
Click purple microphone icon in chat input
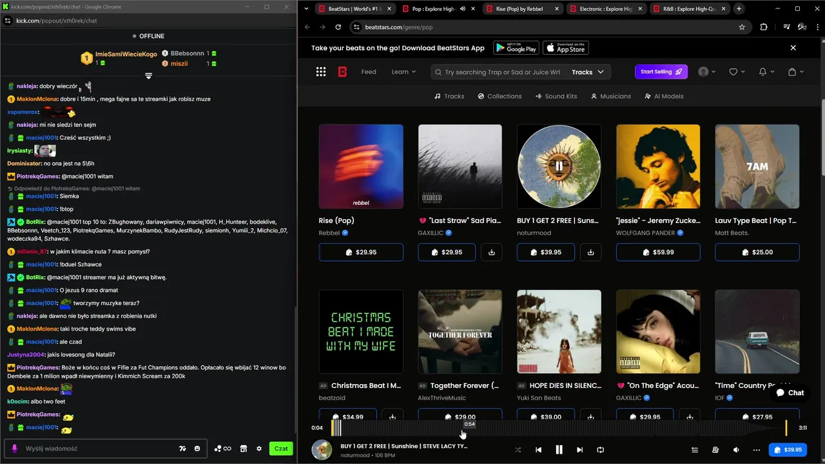[15, 449]
